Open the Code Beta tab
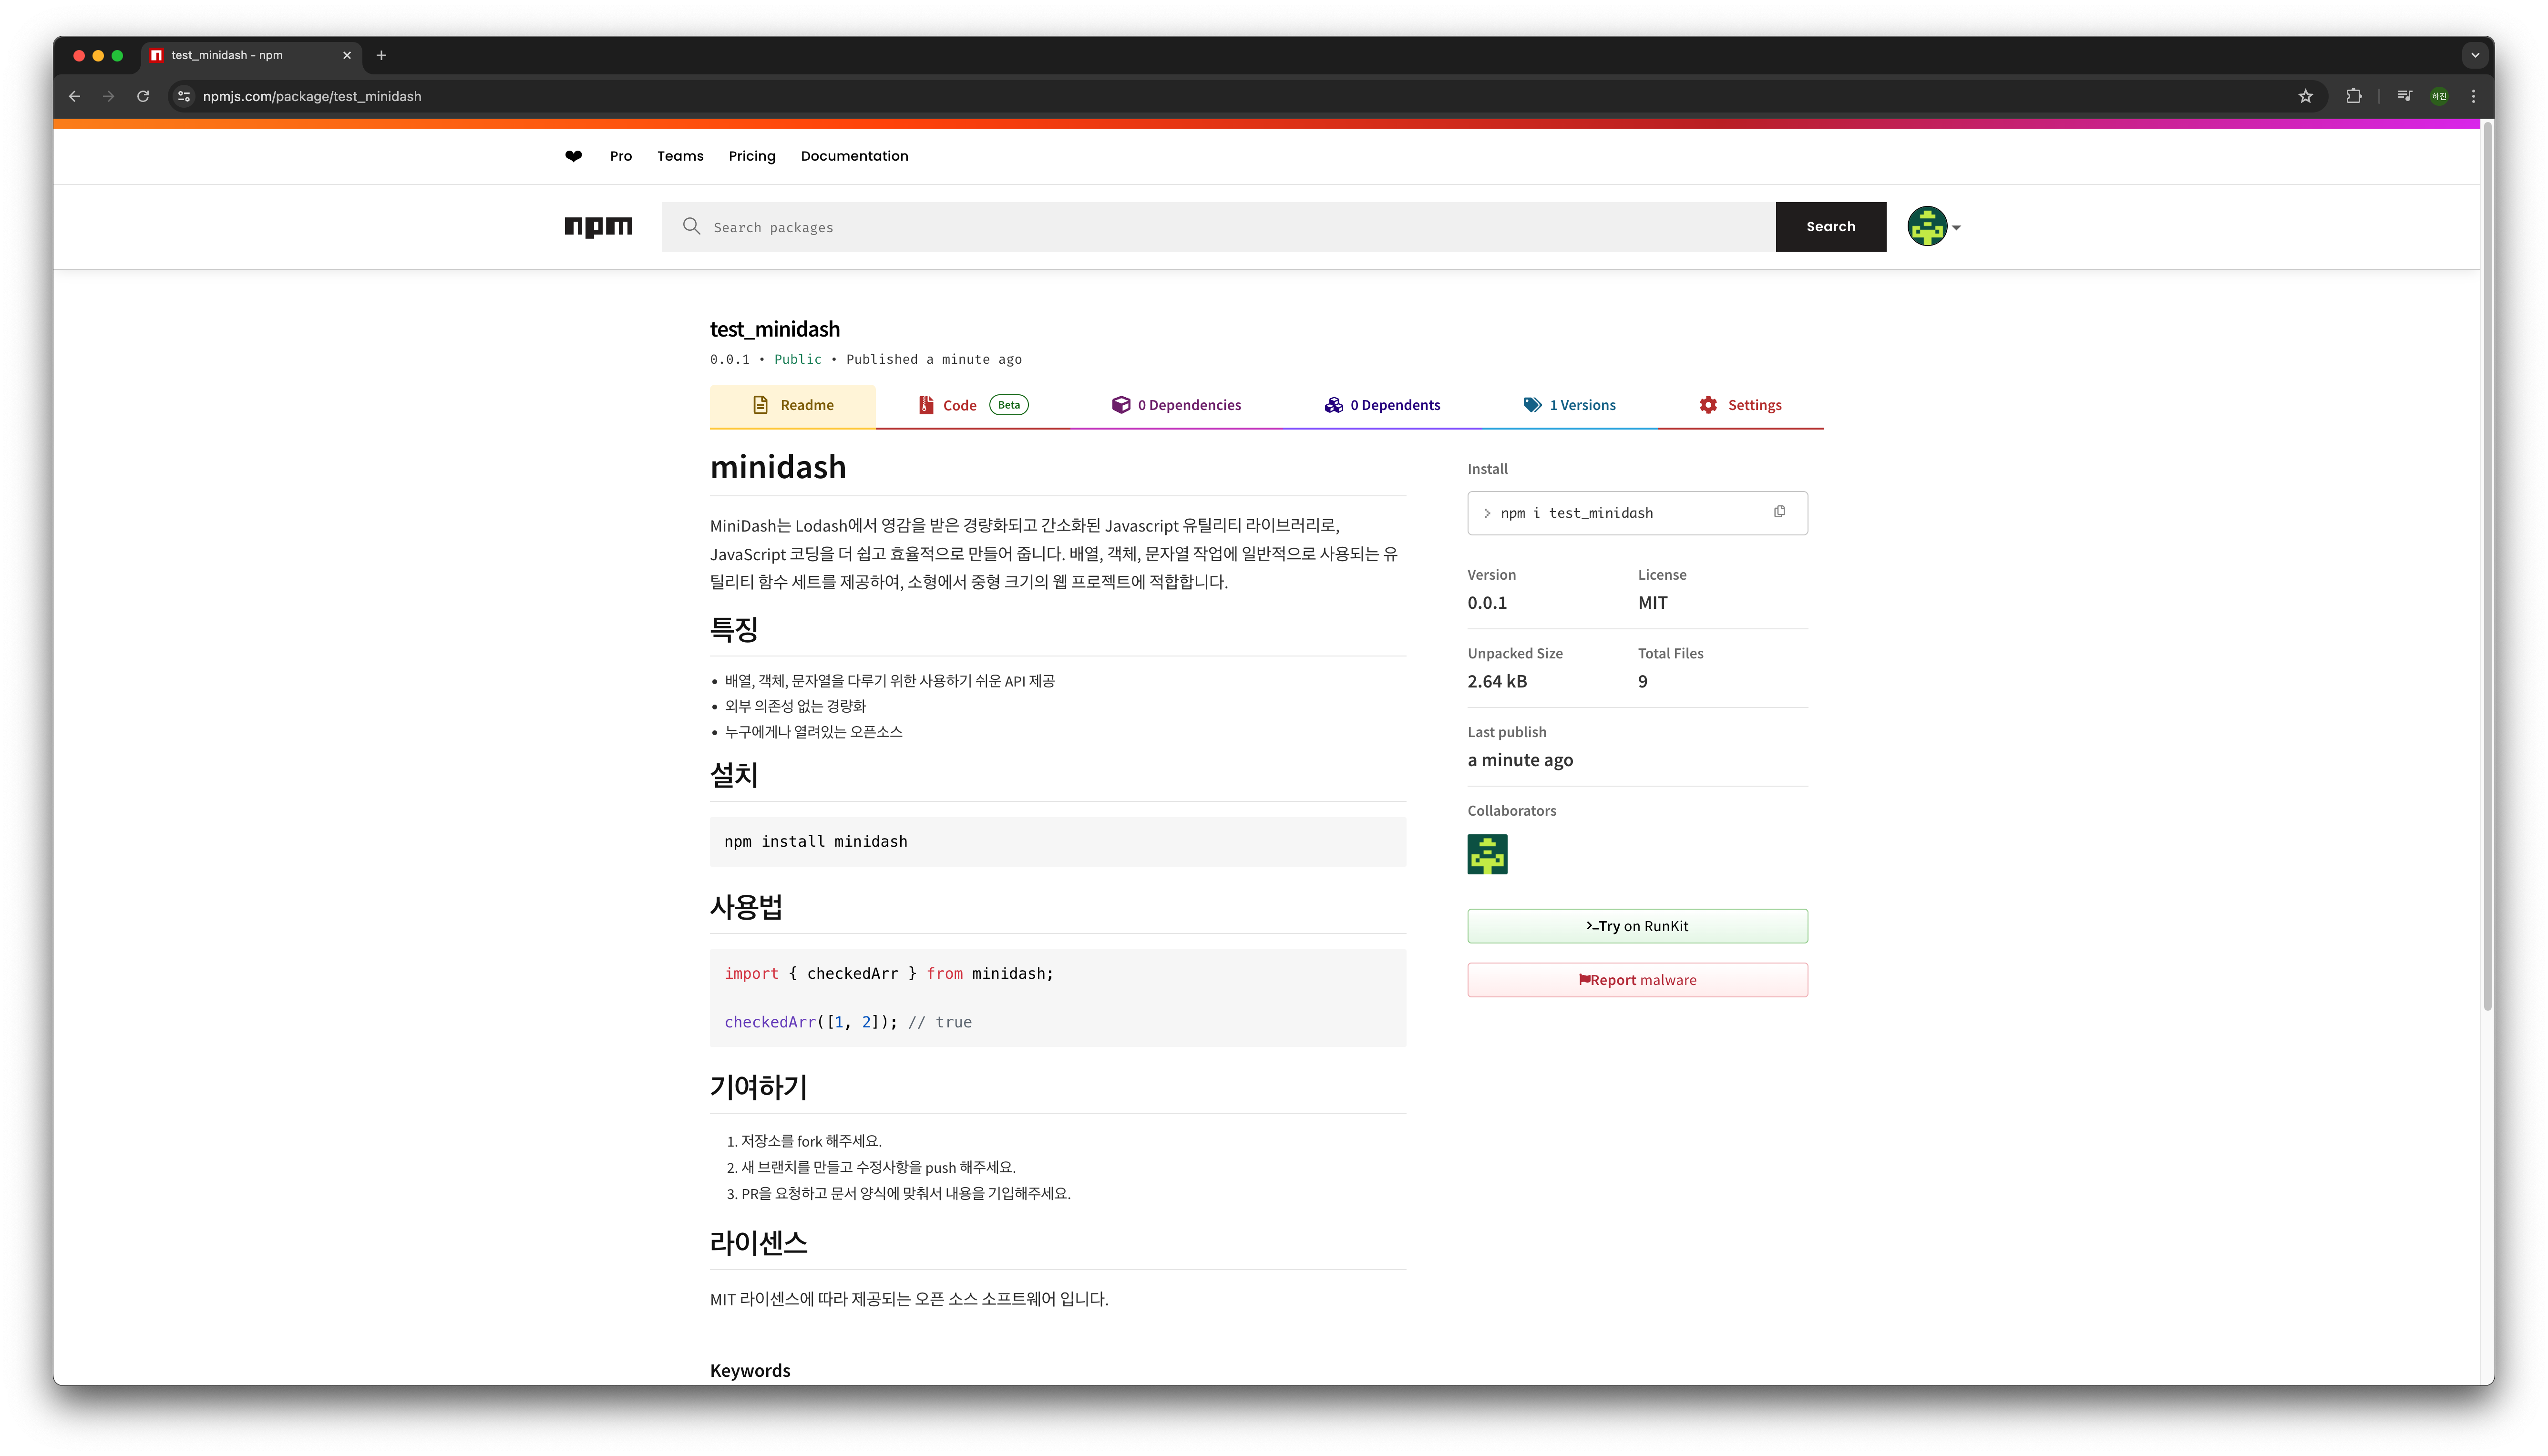The width and height of the screenshot is (2548, 1456). tap(972, 406)
